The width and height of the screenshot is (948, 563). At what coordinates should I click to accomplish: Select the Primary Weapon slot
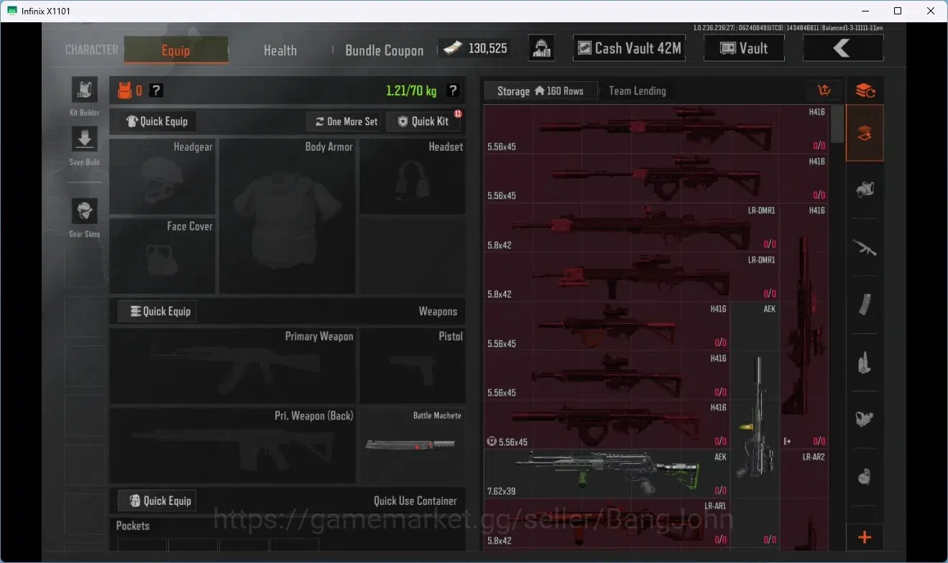click(x=233, y=366)
